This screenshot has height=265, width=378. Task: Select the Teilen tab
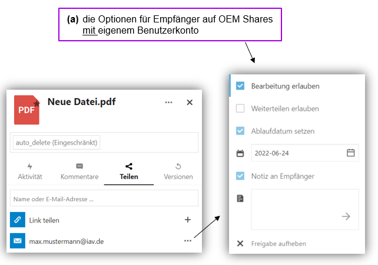click(129, 171)
